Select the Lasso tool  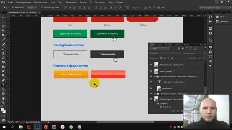(3, 26)
